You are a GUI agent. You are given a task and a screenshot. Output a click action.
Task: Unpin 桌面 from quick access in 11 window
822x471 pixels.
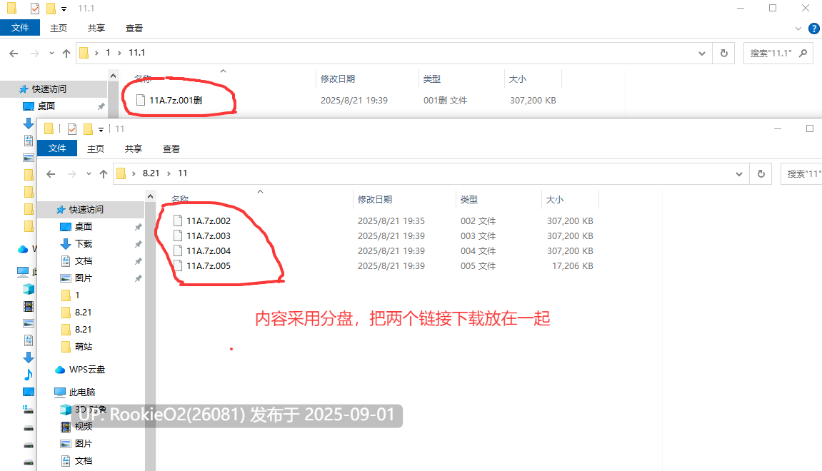tap(139, 227)
